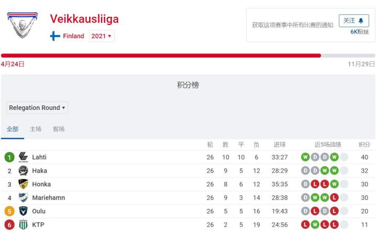Click the Finland flag icon
The image size is (377, 233).
pos(55,37)
